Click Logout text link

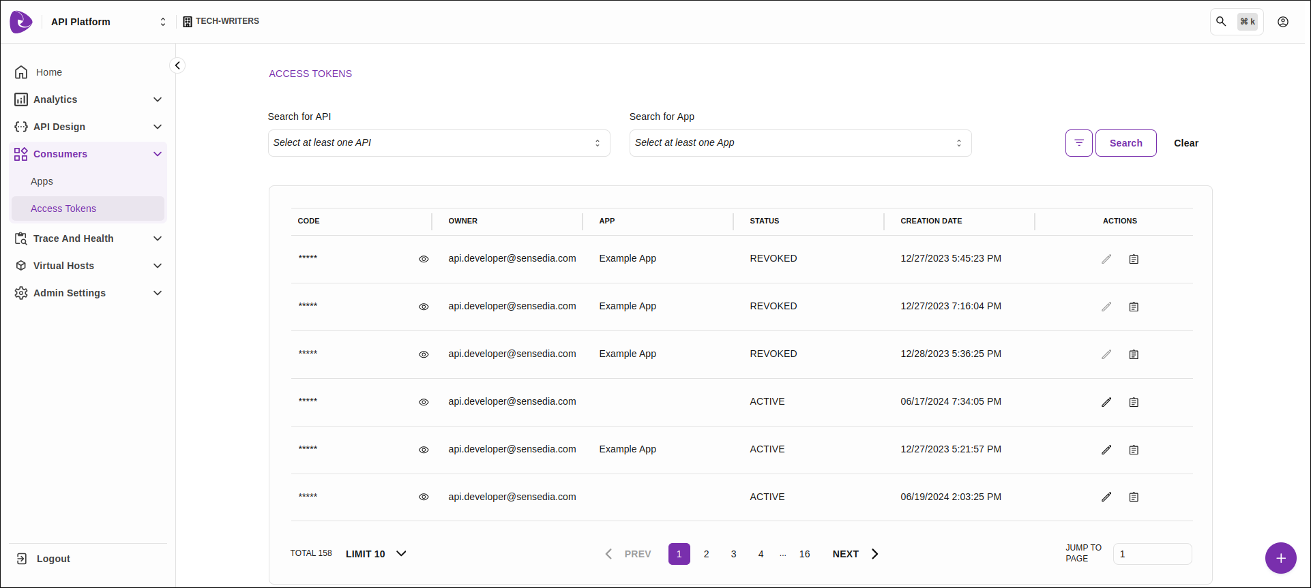tap(53, 559)
